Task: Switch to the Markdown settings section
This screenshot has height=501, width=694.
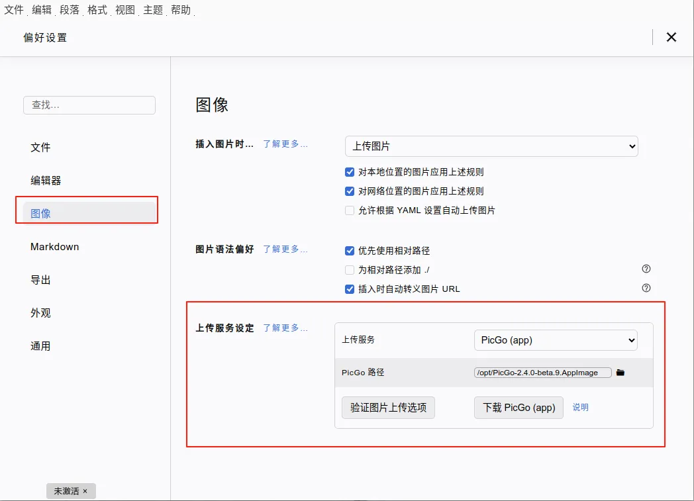Action: coord(55,246)
